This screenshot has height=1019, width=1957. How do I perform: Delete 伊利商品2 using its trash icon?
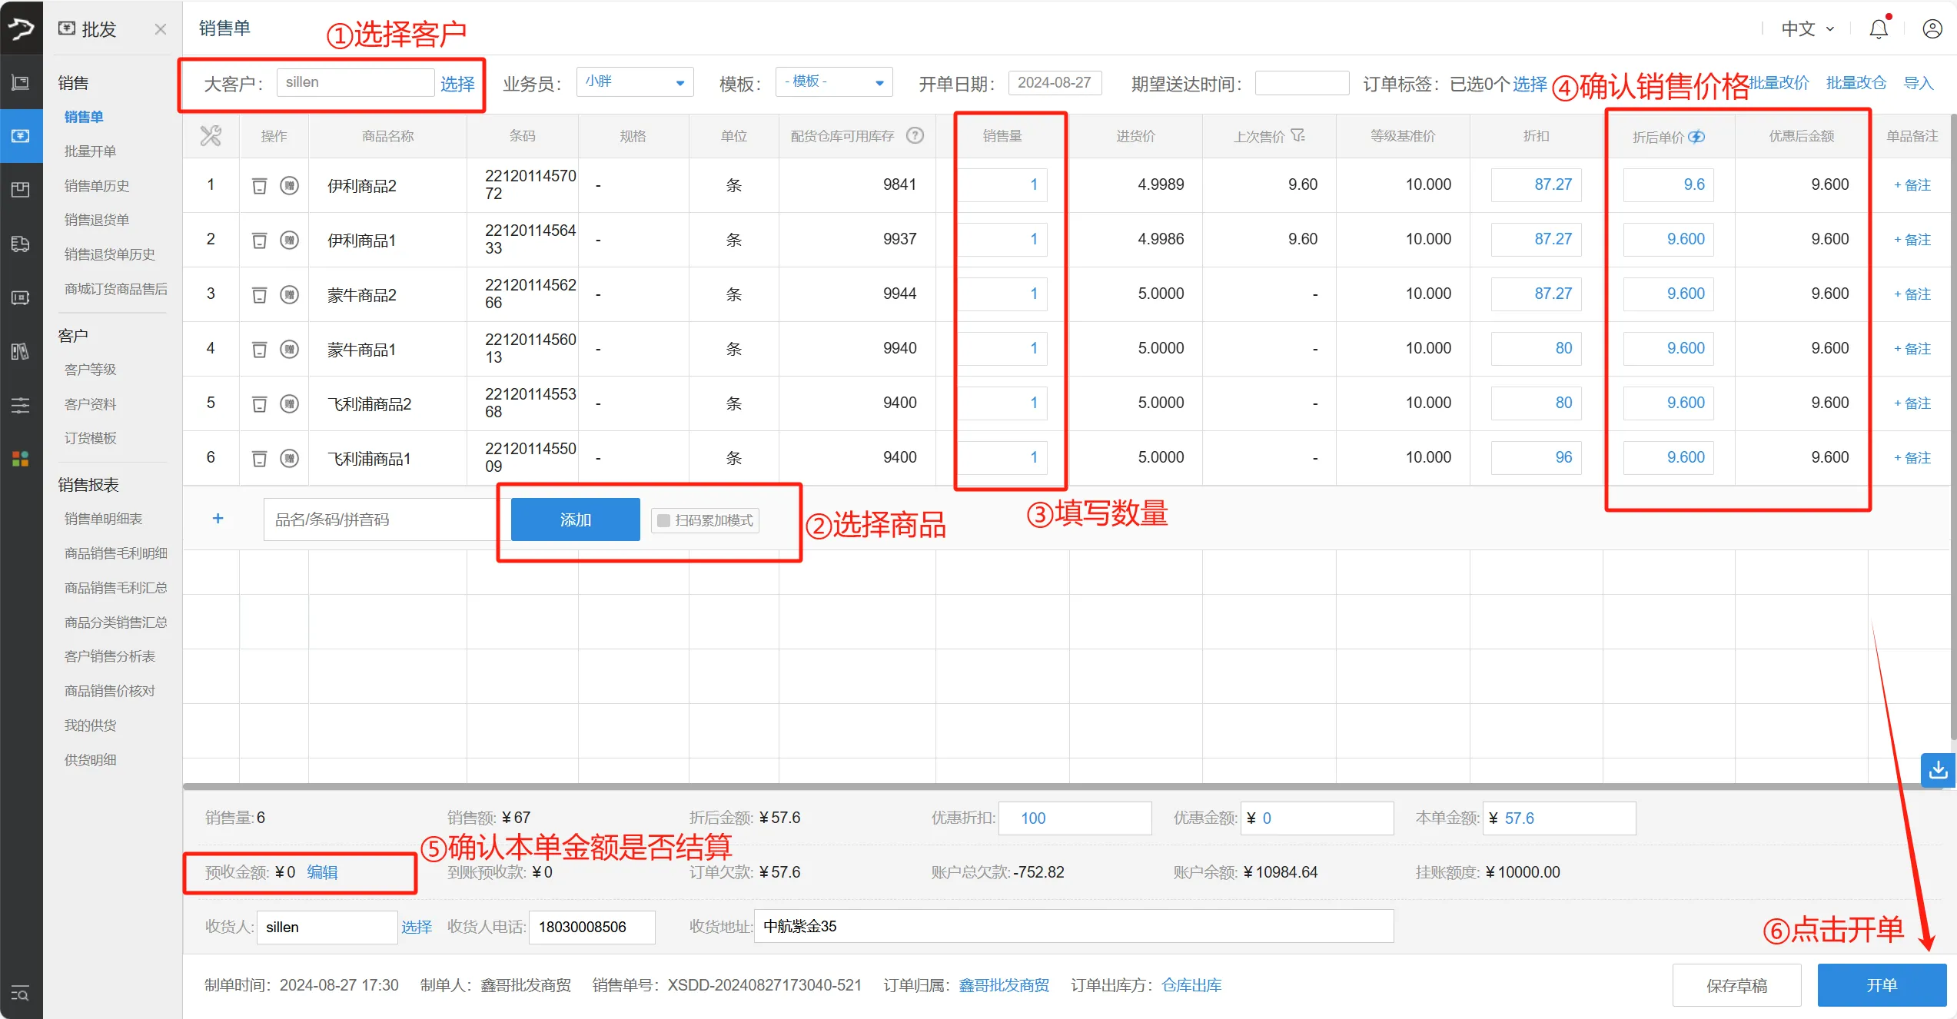click(x=259, y=184)
